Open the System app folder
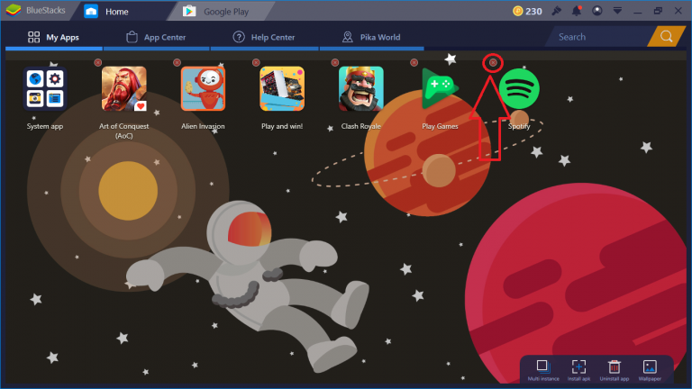The width and height of the screenshot is (692, 389). 45,88
